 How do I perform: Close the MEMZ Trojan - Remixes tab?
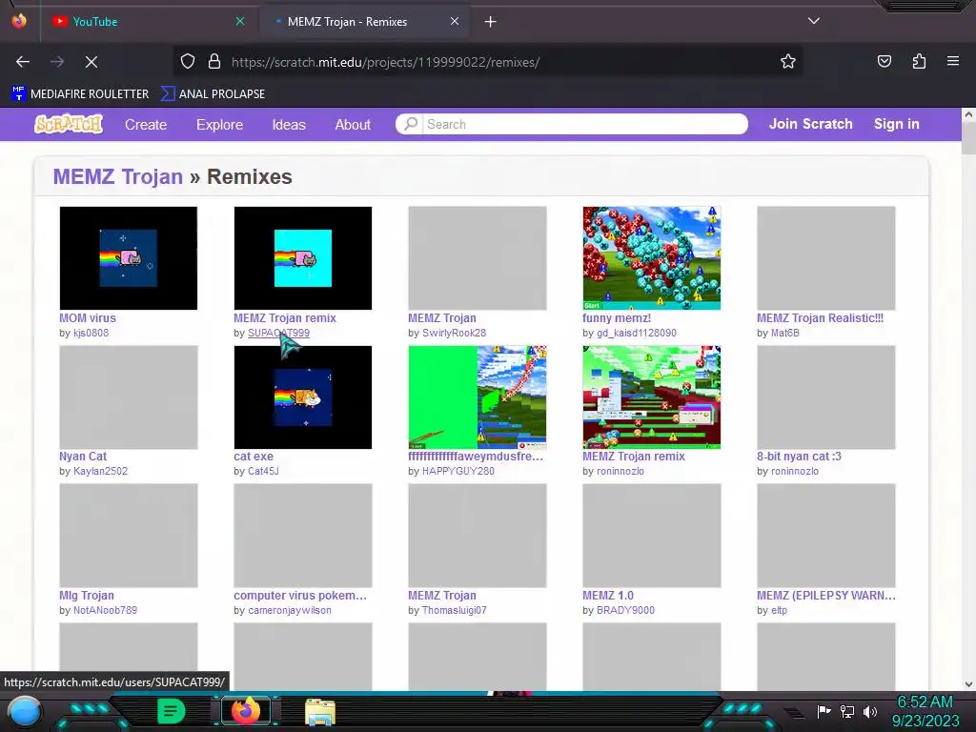(455, 21)
